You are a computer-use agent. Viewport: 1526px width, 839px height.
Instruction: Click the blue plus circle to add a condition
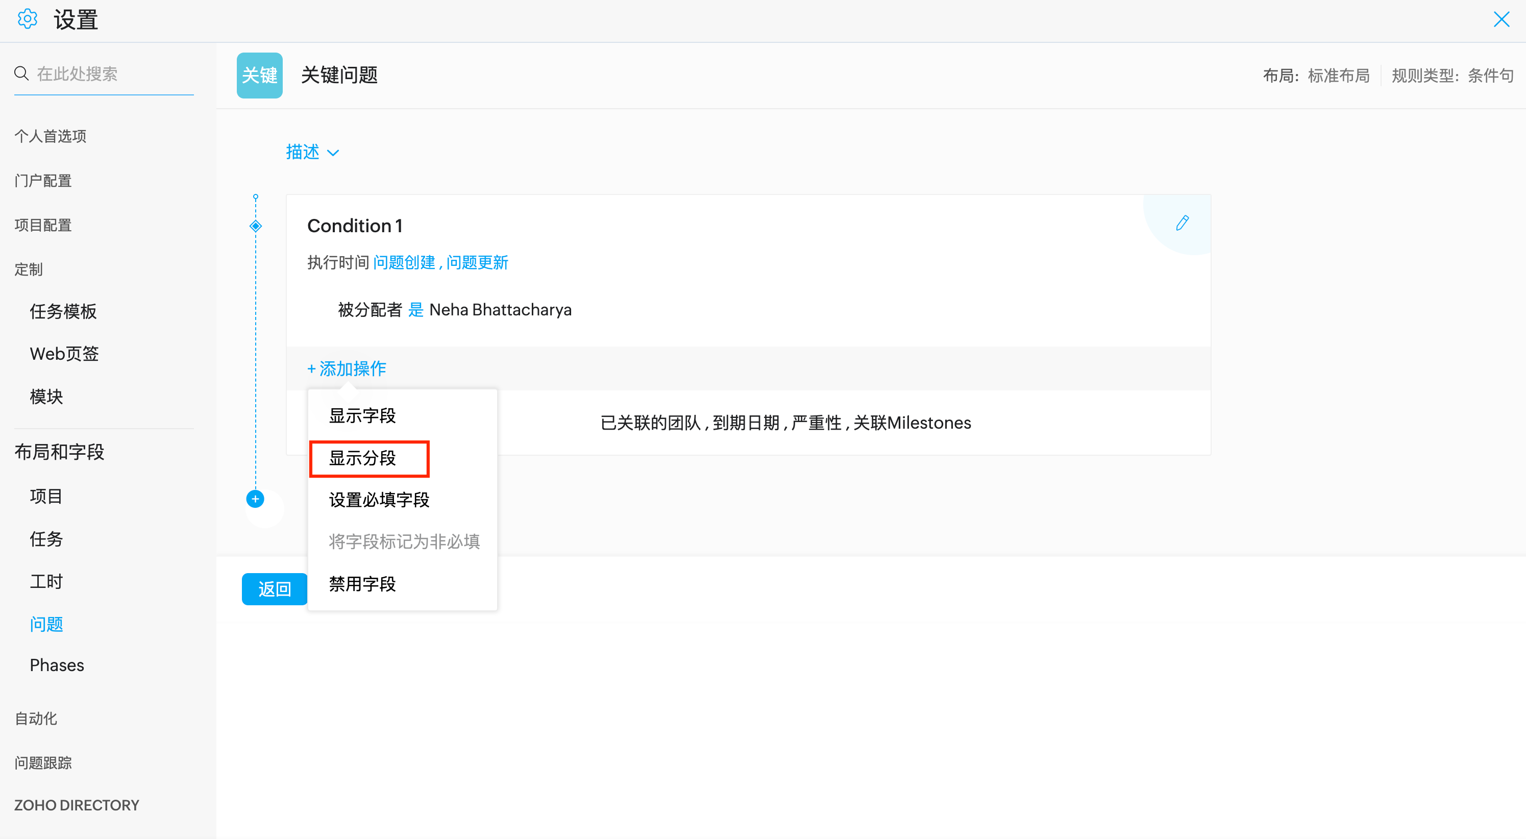[x=255, y=499]
